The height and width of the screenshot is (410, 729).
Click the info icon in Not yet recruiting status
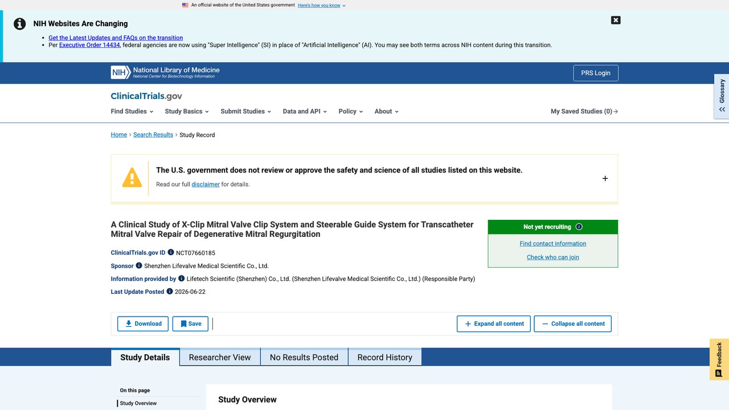[x=579, y=227]
